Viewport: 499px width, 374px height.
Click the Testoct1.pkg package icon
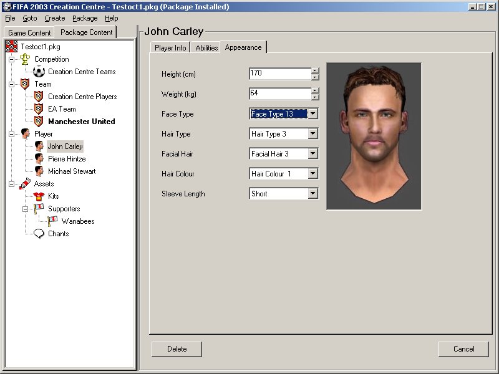(x=12, y=47)
